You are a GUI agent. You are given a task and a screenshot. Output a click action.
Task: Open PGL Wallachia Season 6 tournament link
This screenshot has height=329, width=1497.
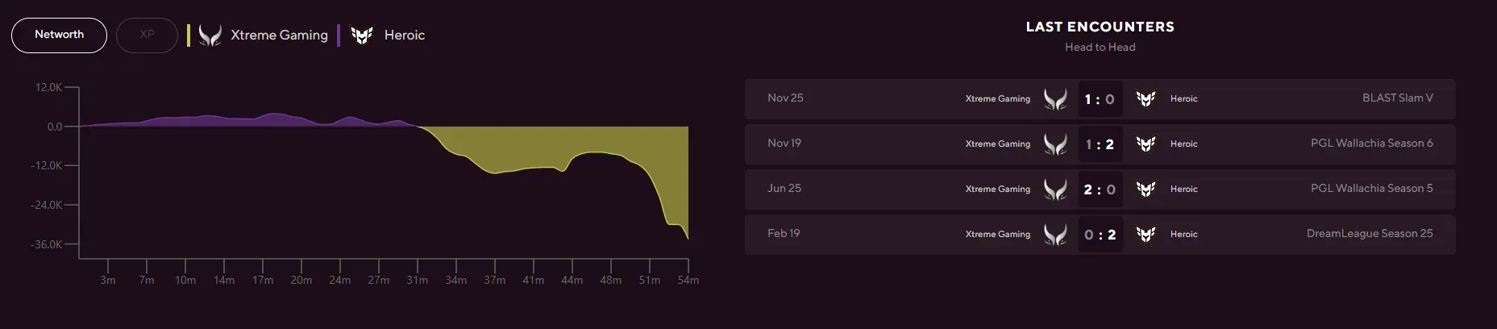(1372, 143)
